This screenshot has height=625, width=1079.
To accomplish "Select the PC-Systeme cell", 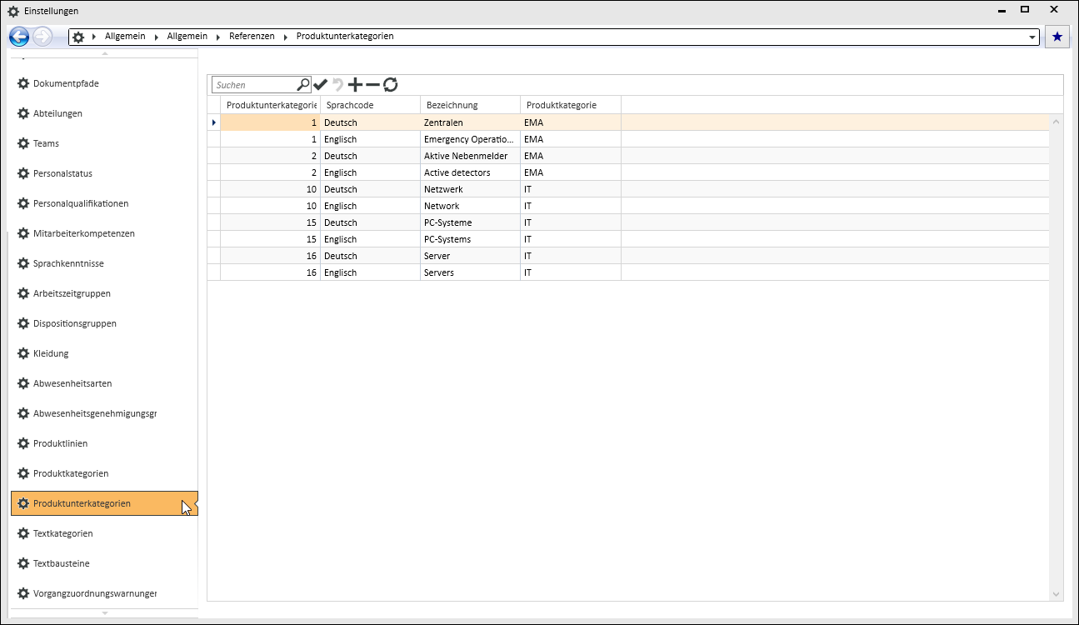I will pyautogui.click(x=470, y=222).
